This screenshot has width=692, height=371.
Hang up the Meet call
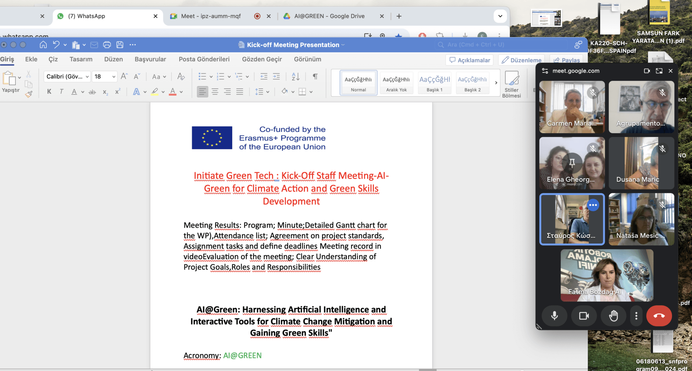659,316
